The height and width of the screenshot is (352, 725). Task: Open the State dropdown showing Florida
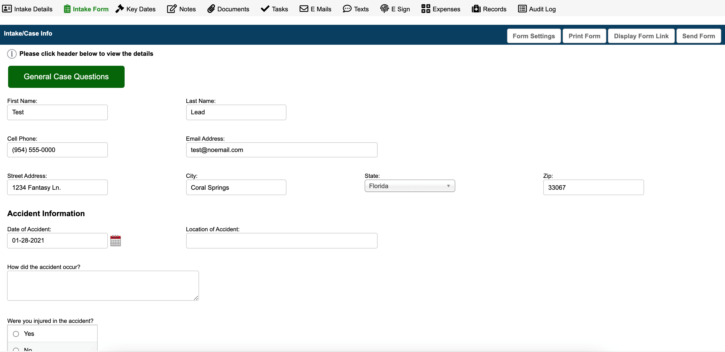point(409,186)
